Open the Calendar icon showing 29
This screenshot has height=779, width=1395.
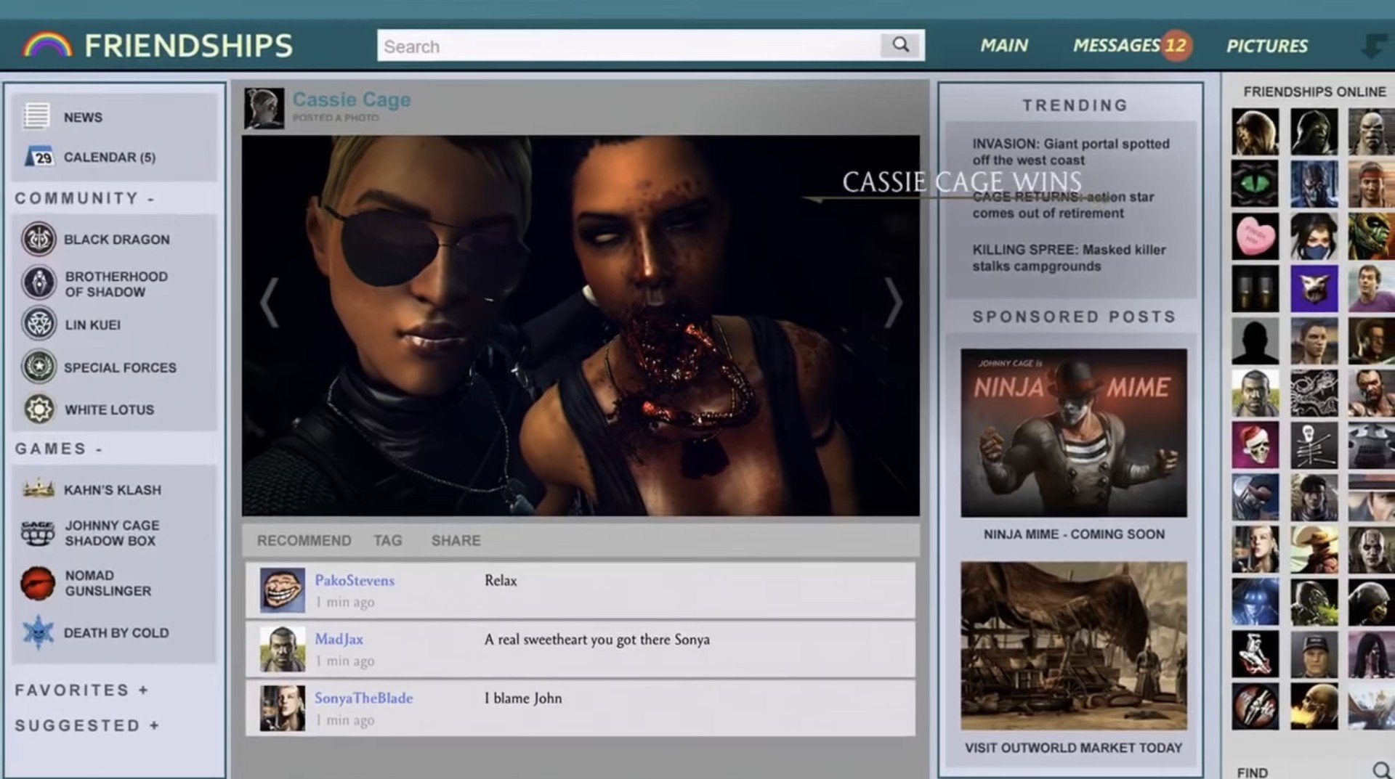[x=39, y=157]
